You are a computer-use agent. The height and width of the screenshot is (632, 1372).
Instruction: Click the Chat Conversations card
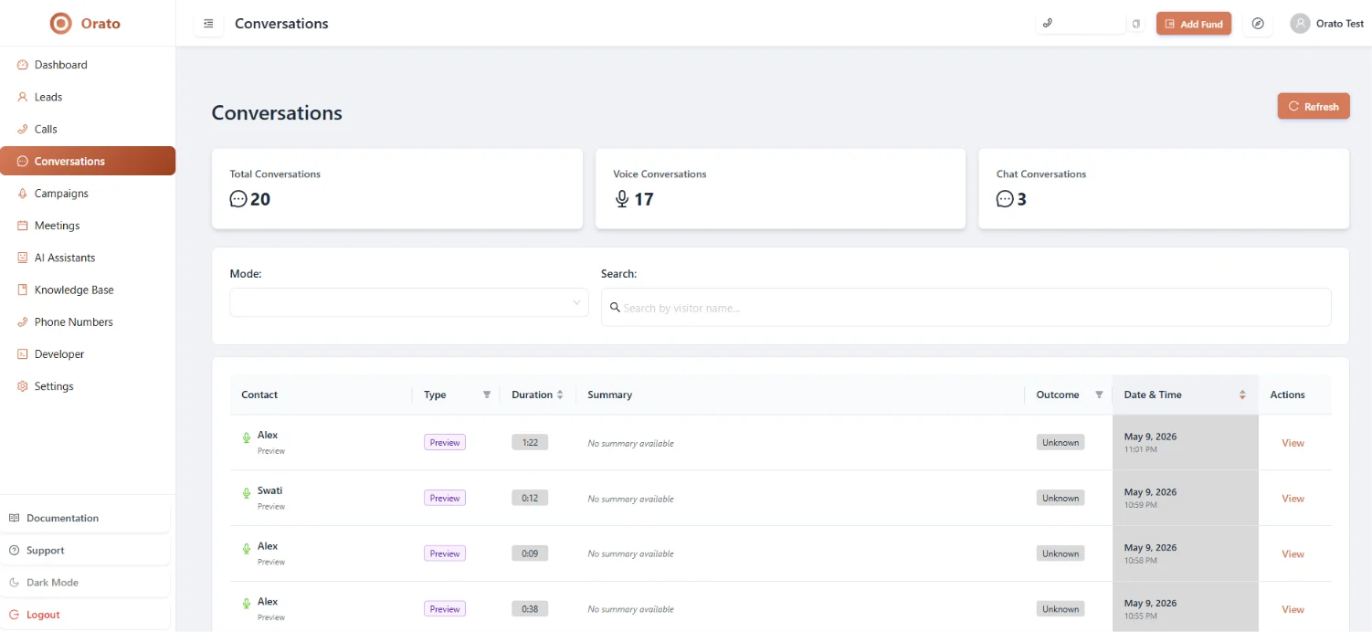click(x=1164, y=189)
